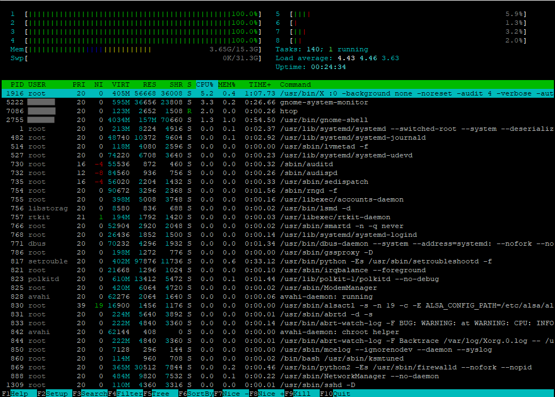Select the htop process row

coord(277,111)
